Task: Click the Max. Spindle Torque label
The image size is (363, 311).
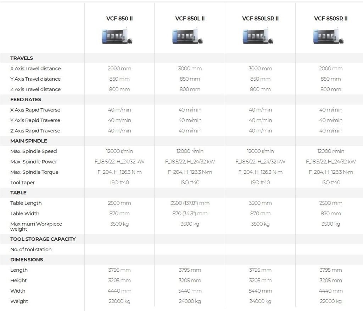Action: [34, 172]
